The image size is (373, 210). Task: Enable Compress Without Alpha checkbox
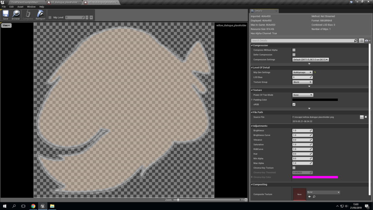click(294, 50)
